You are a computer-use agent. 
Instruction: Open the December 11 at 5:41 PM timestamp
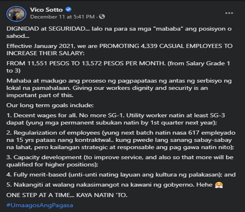(x=62, y=17)
